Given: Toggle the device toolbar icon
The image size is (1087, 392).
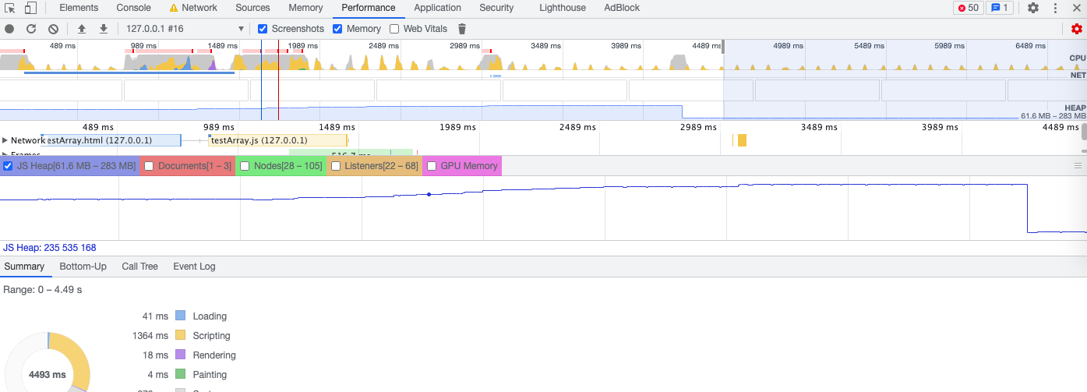Looking at the screenshot, I should [x=30, y=8].
